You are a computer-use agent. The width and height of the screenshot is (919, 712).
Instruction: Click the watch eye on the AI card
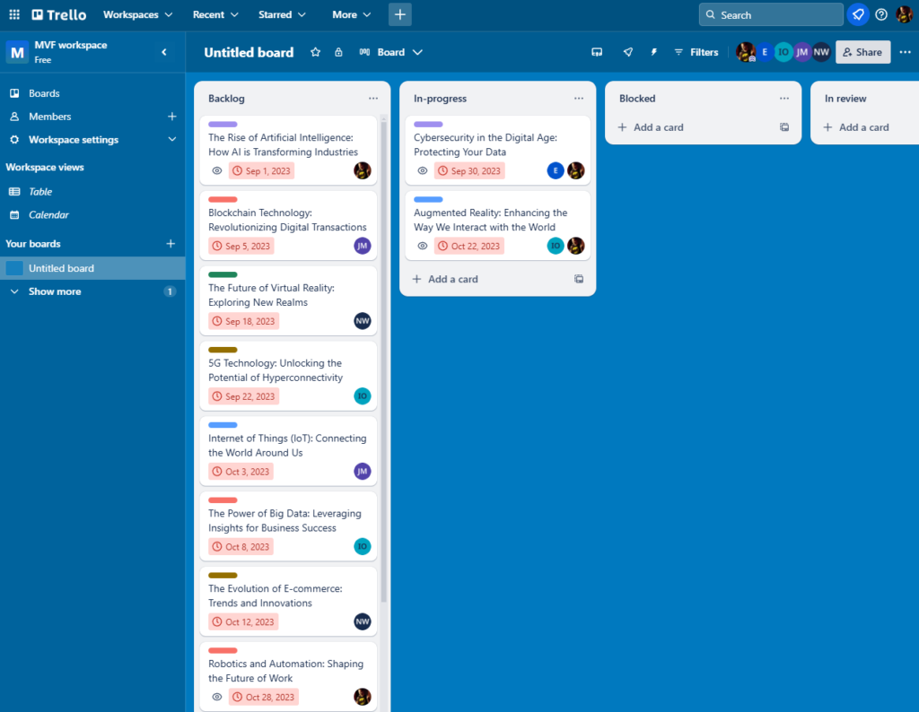tap(215, 170)
